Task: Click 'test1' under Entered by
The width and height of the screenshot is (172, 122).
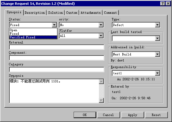Action: 116,92
